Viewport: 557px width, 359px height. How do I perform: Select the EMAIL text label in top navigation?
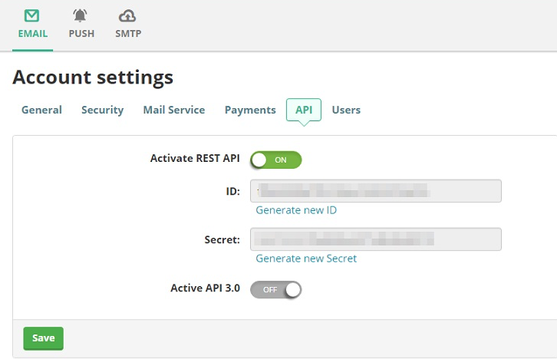pos(33,34)
